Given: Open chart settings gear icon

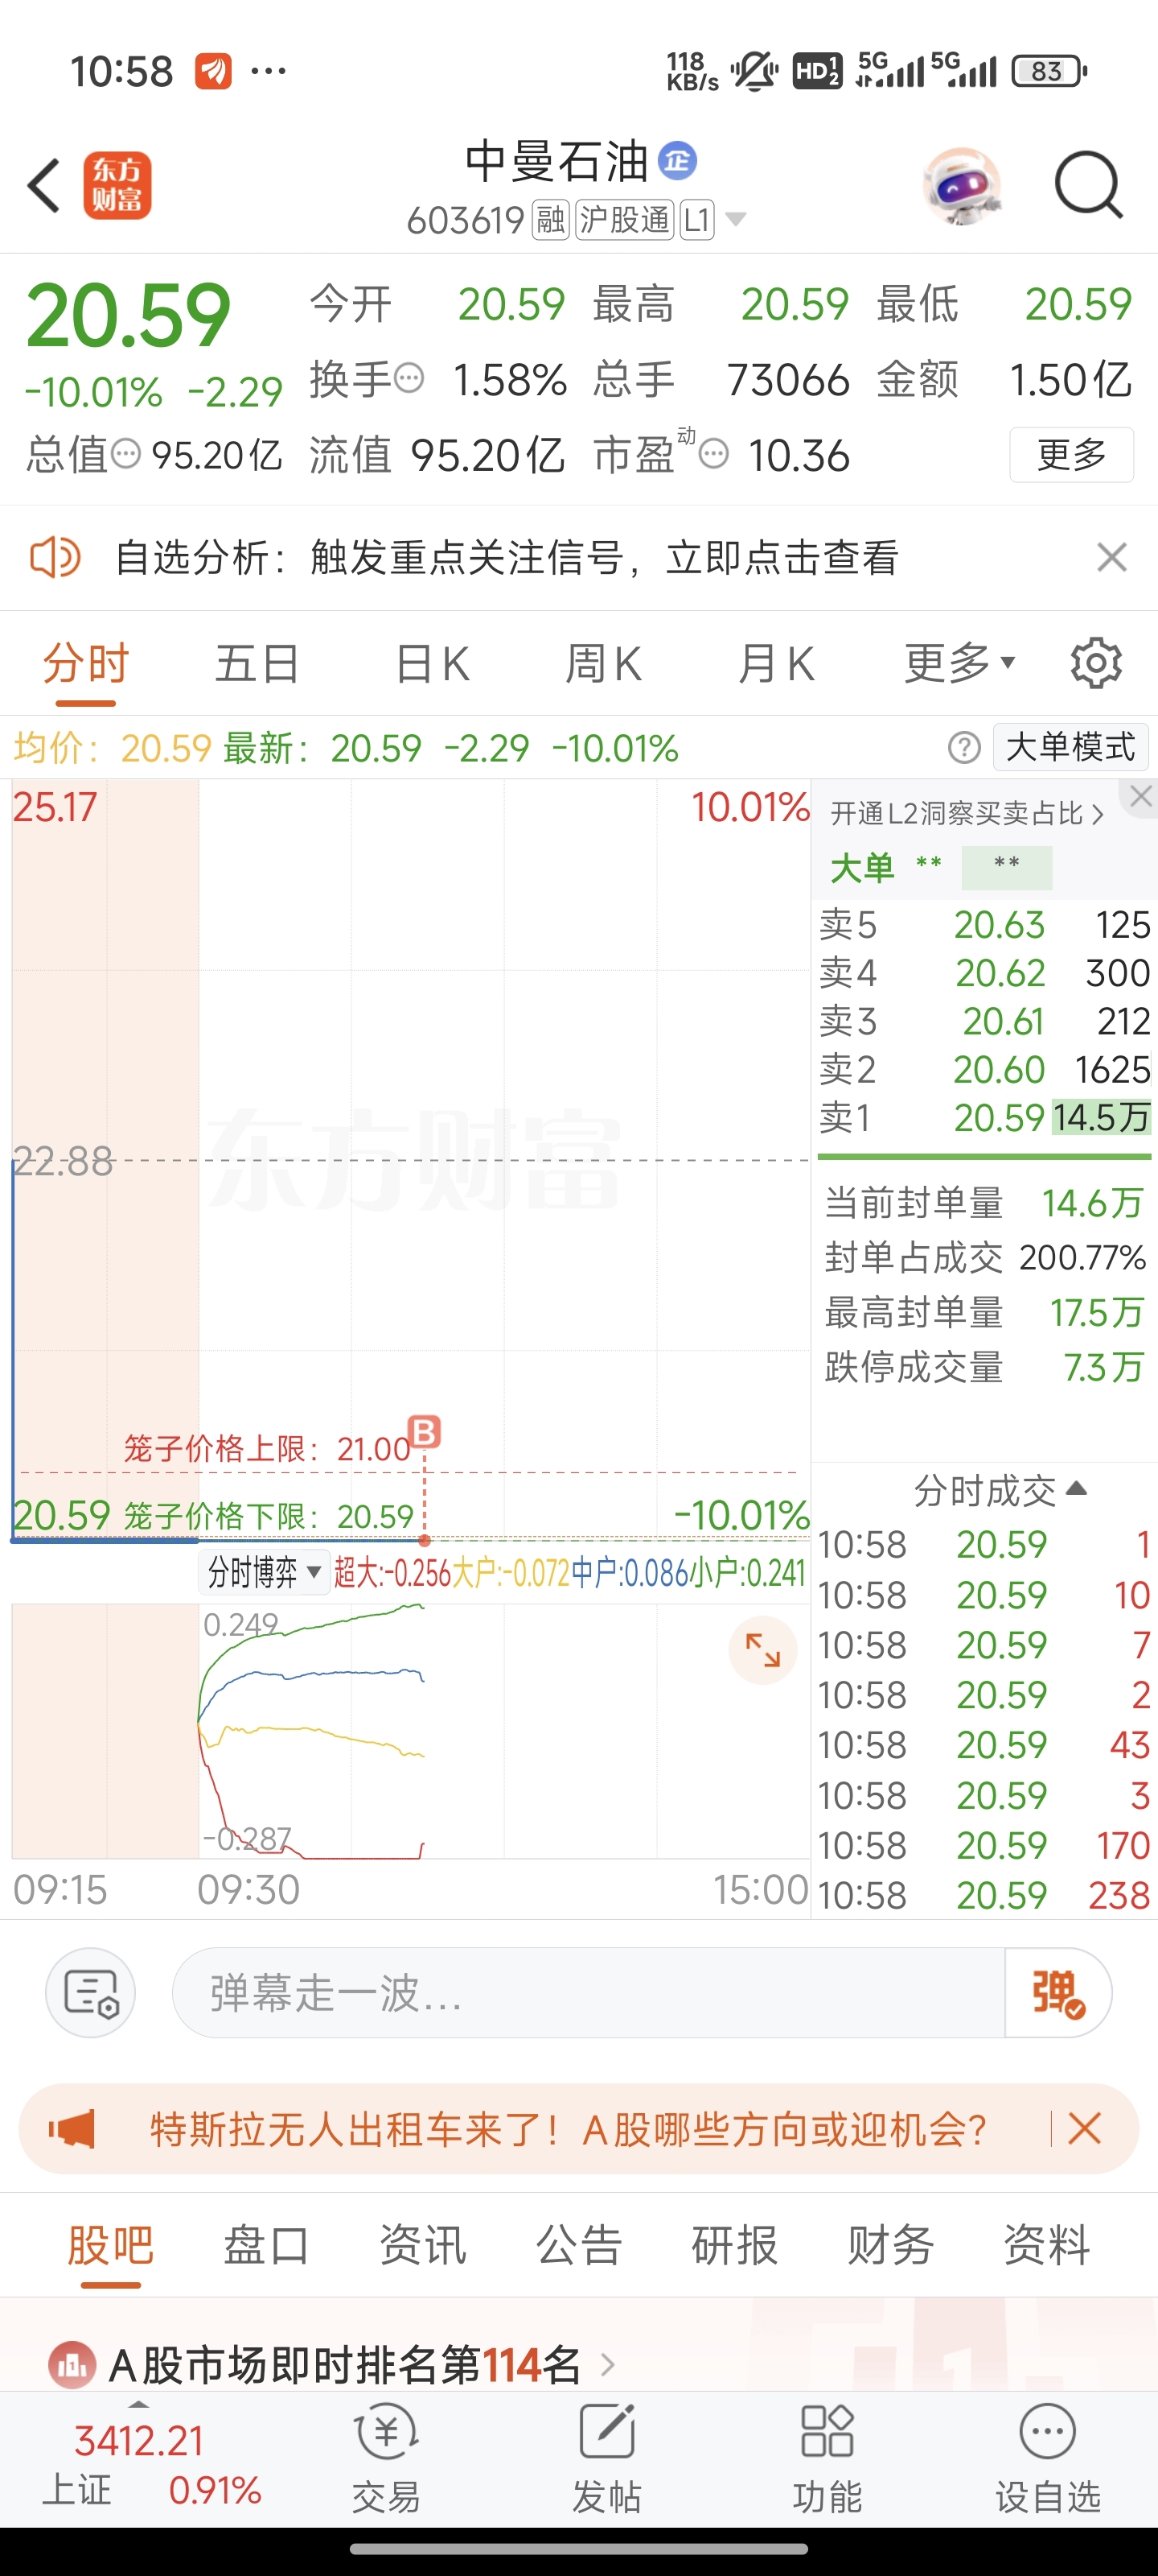Looking at the screenshot, I should click(1096, 662).
